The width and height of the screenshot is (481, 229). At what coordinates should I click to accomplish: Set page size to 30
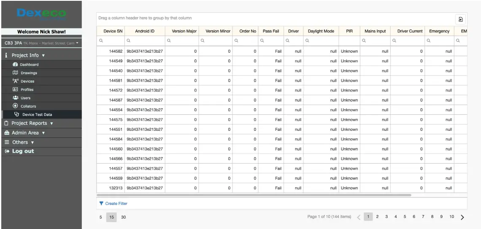coord(123,217)
